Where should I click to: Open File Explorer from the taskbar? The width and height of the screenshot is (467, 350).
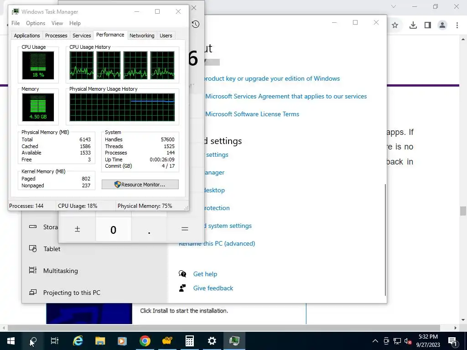coord(100,341)
